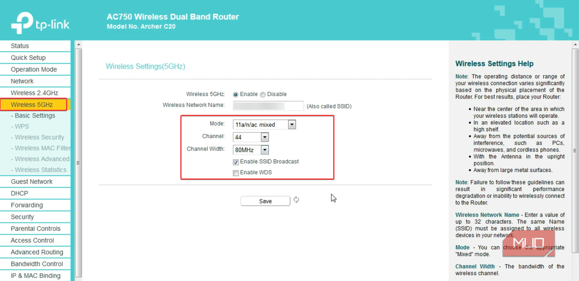This screenshot has width=579, height=281.
Task: Select the Wireless 5GHz Enable radio button
Action: tap(235, 95)
